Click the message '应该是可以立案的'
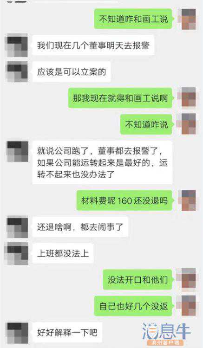Screen dimensions: 203x348 tap(72, 71)
